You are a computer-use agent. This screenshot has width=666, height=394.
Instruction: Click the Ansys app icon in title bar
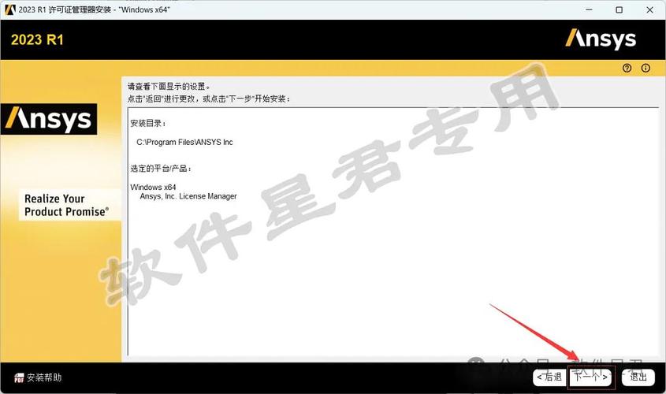click(x=9, y=9)
